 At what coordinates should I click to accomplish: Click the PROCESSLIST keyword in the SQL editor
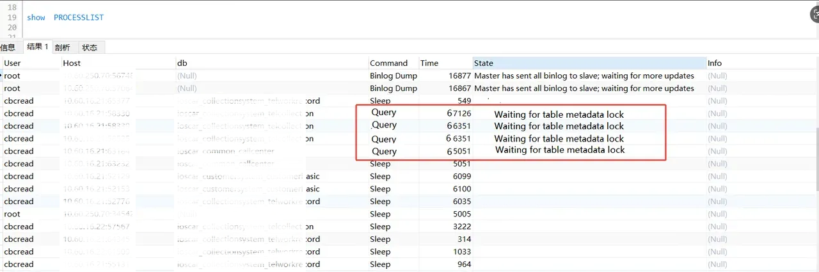pos(78,17)
